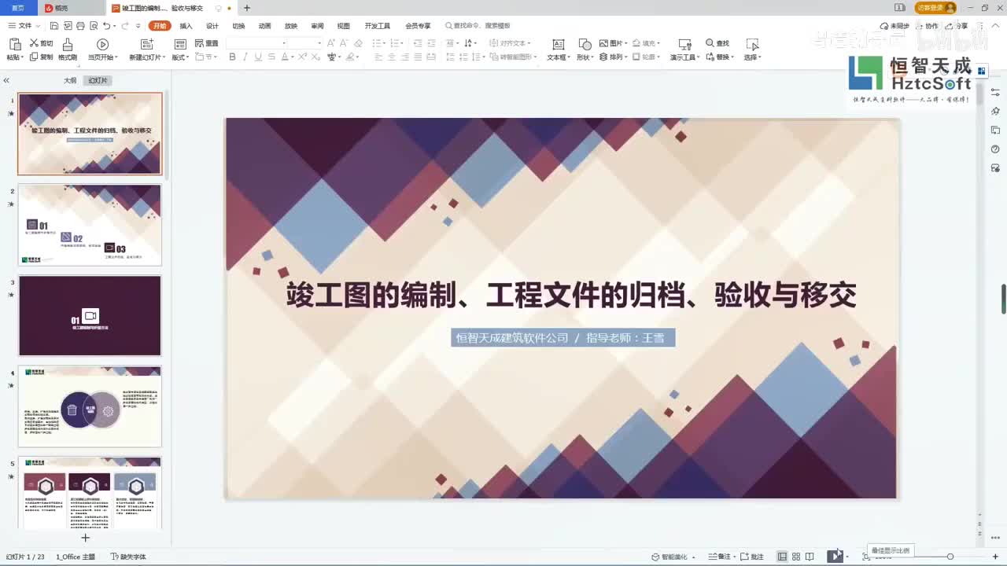Click the Not Synced (未同步) cloud button
Image resolution: width=1007 pixels, height=566 pixels.
894,26
